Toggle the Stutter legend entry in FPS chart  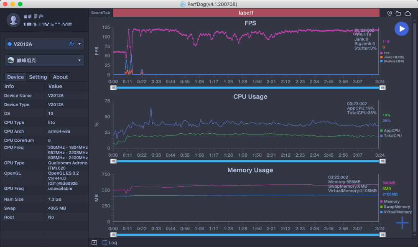pos(392,61)
